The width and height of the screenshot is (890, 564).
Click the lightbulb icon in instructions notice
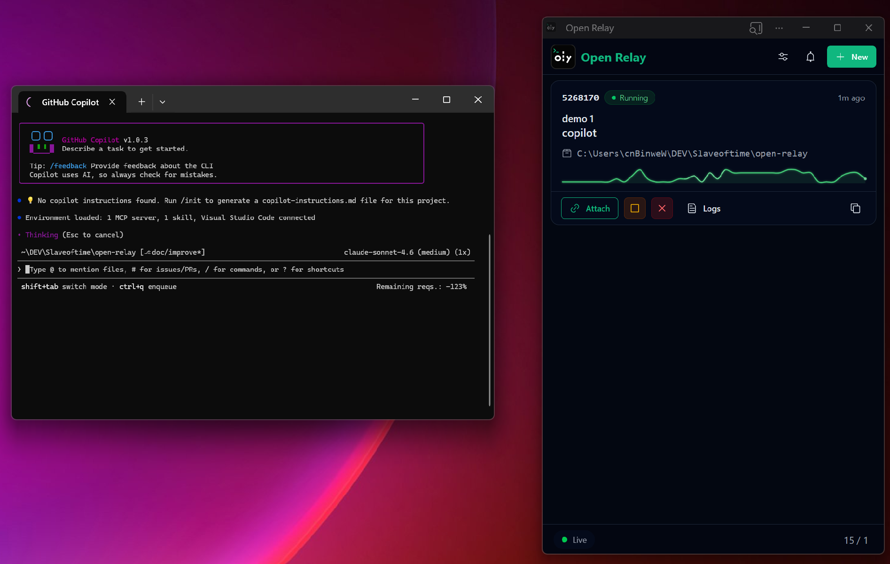click(30, 200)
